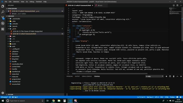183x103 pixels.
Task: Open File Explorer from the taskbar
Action: (x=59, y=101)
